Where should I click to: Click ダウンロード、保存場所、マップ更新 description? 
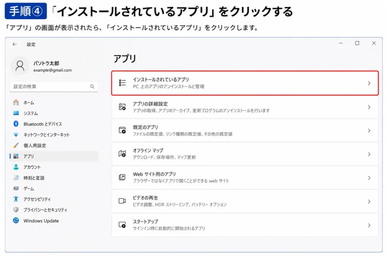click(x=164, y=158)
